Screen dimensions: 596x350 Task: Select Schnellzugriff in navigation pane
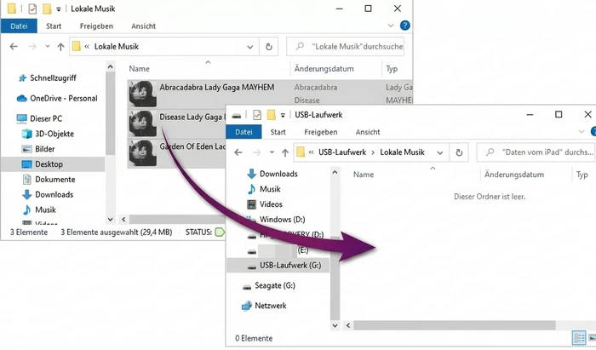pyautogui.click(x=53, y=77)
